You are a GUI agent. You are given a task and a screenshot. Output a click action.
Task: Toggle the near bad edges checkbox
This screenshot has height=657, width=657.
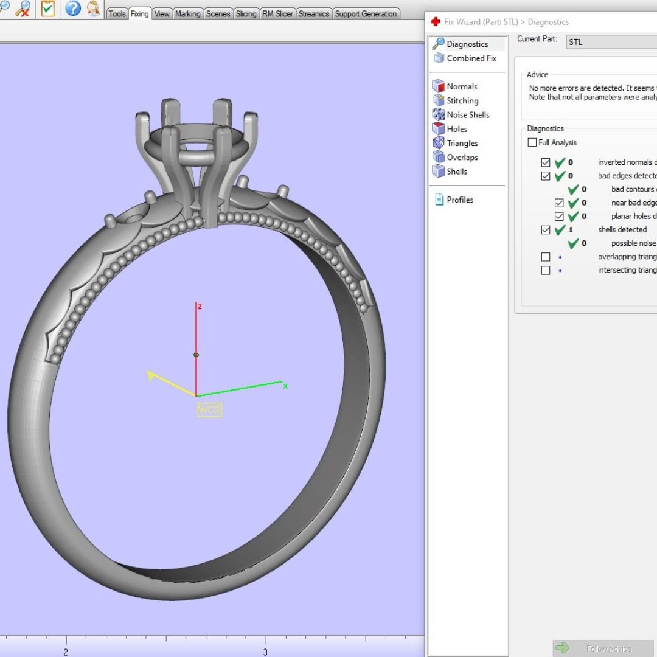[559, 203]
